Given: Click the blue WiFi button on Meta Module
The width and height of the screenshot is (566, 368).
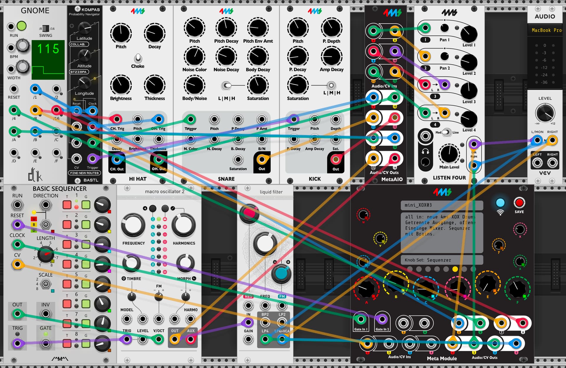Looking at the screenshot, I should pos(500,203).
